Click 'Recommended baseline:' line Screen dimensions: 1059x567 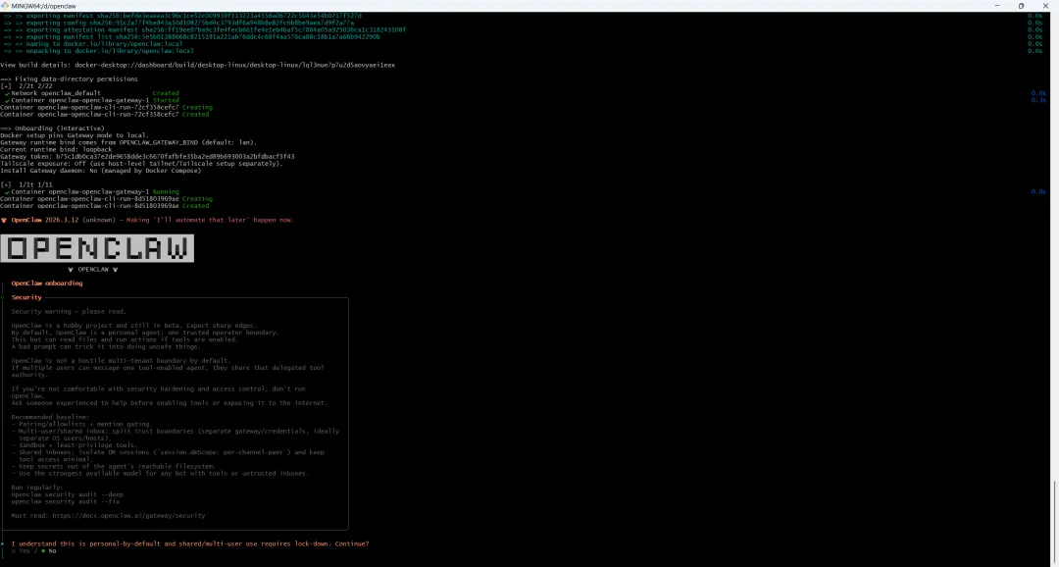click(50, 417)
